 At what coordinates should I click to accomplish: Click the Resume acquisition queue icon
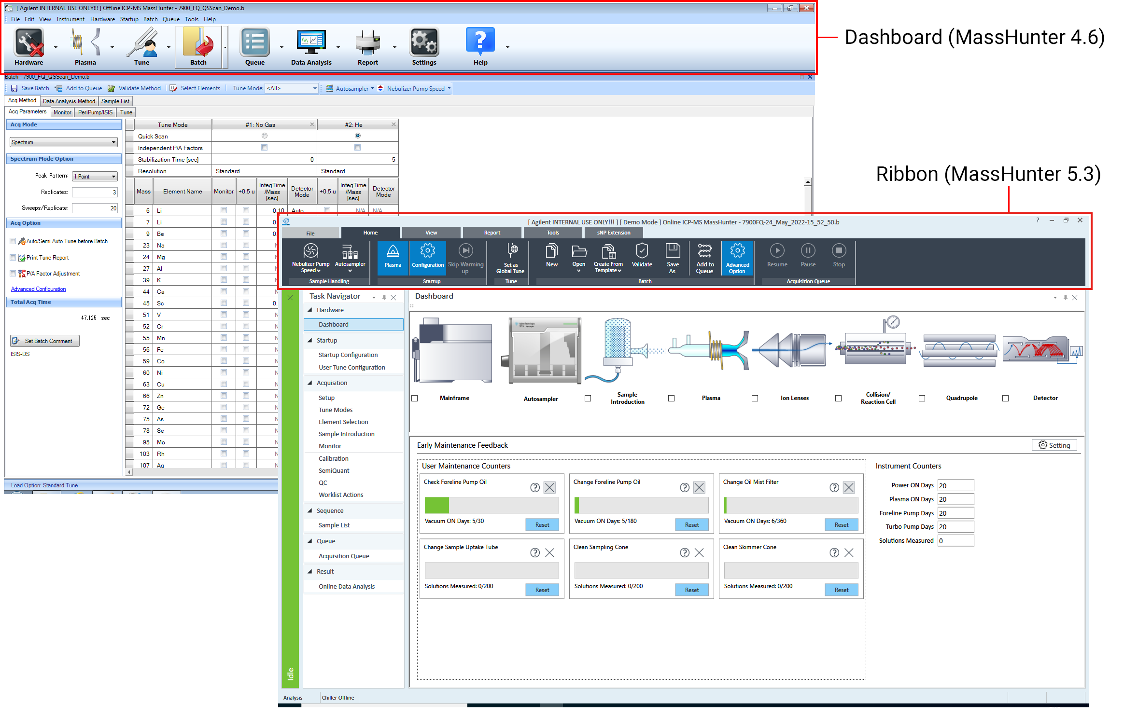(777, 256)
